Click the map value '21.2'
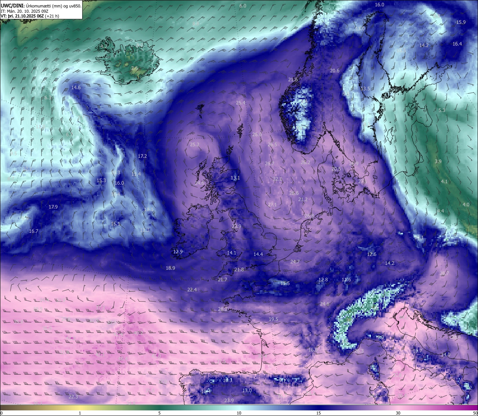The width and height of the screenshot is (478, 416). tap(303, 200)
